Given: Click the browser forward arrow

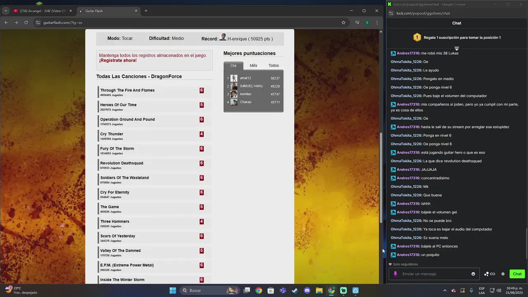Looking at the screenshot, I should coord(16,23).
